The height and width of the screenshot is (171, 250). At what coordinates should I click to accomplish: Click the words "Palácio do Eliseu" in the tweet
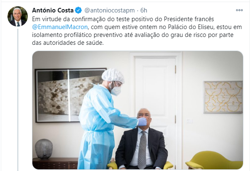190,27
